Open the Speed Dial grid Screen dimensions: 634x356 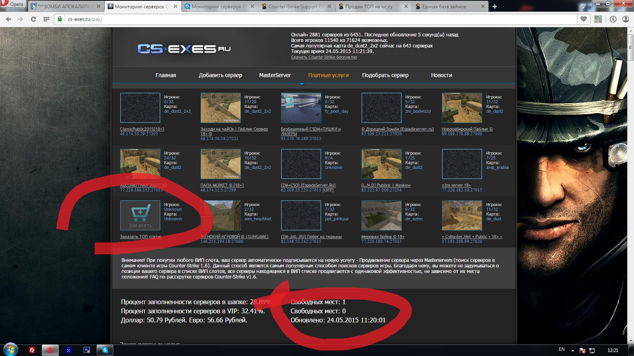pyautogui.click(x=46, y=19)
